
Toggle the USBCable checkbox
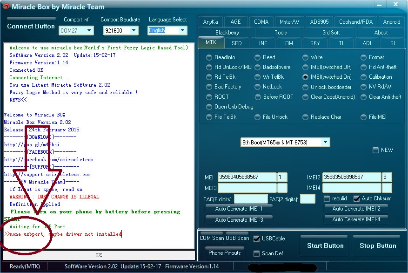pyautogui.click(x=256, y=239)
